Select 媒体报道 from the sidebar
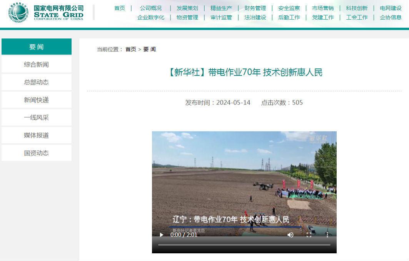The image size is (409, 261). (37, 135)
